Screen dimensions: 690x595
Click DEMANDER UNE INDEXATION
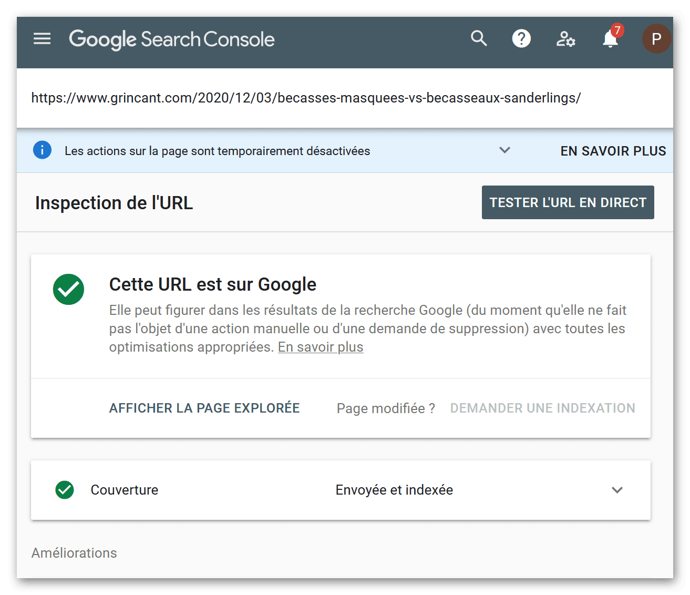(543, 408)
